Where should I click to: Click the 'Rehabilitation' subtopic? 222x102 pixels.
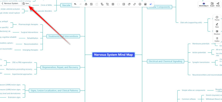coord(32,38)
